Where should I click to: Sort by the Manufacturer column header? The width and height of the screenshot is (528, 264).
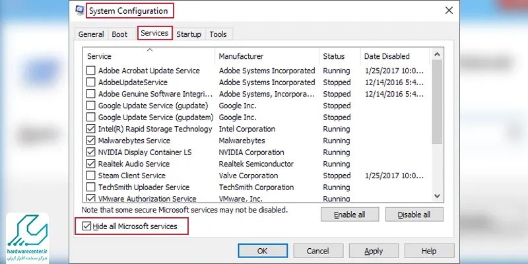tap(267, 56)
